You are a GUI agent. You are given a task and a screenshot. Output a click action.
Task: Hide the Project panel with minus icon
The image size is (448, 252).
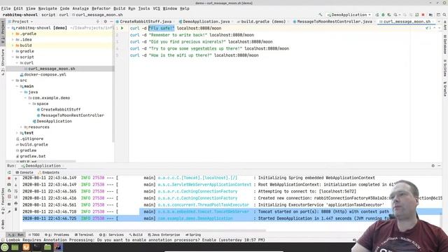(x=111, y=22)
